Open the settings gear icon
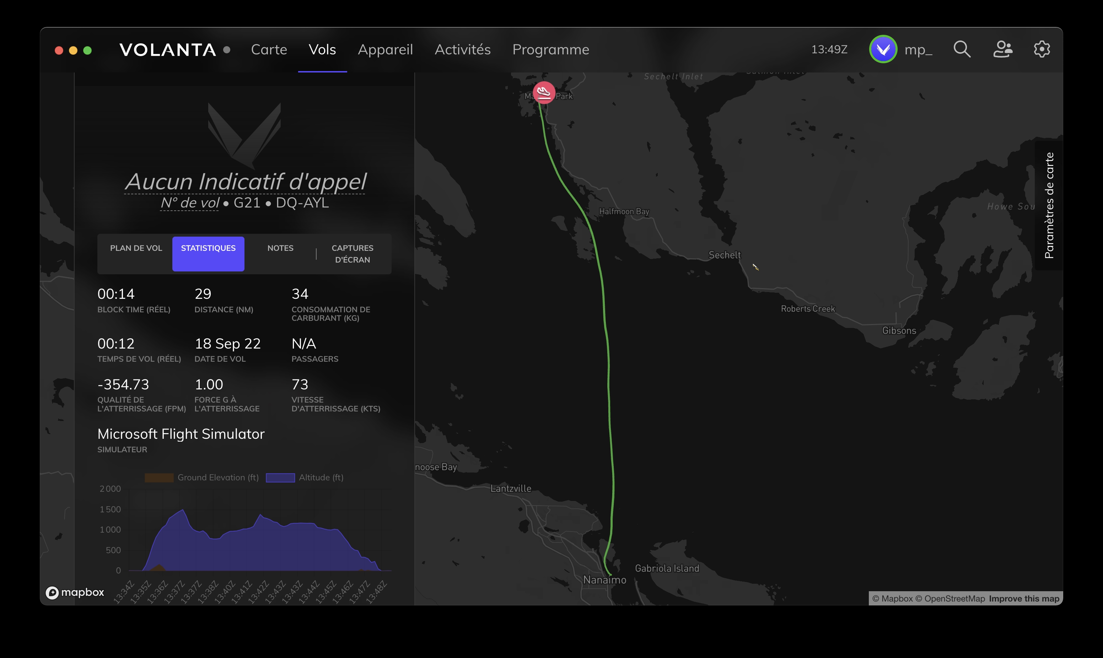1103x658 pixels. click(x=1042, y=49)
